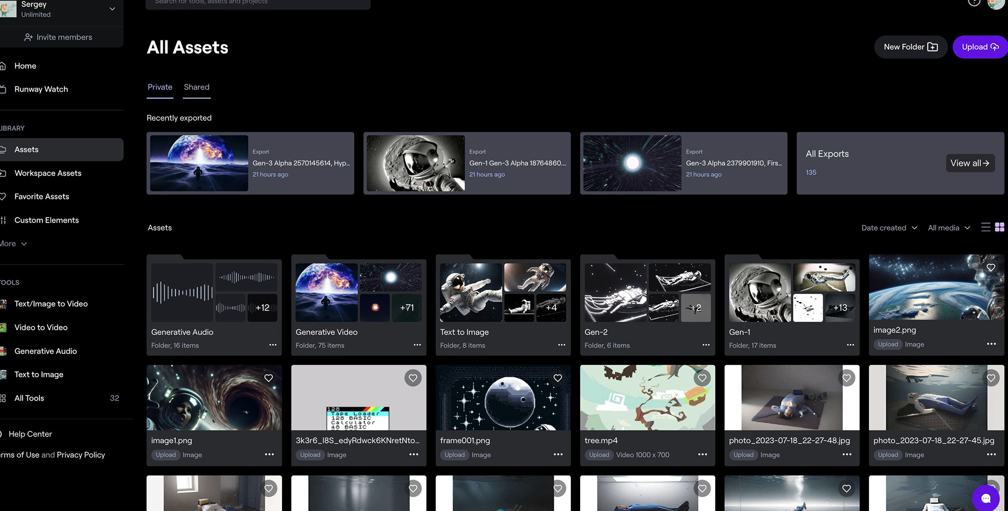Image resolution: width=1008 pixels, height=511 pixels.
Task: Open Gen-3 Alpha 2570145614 export
Action: click(250, 163)
